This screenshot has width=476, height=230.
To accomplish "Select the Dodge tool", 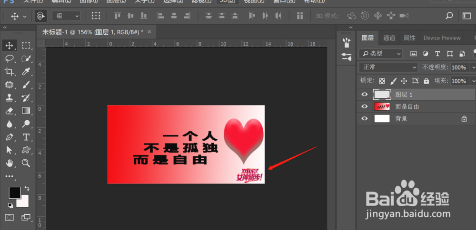I will [26, 124].
